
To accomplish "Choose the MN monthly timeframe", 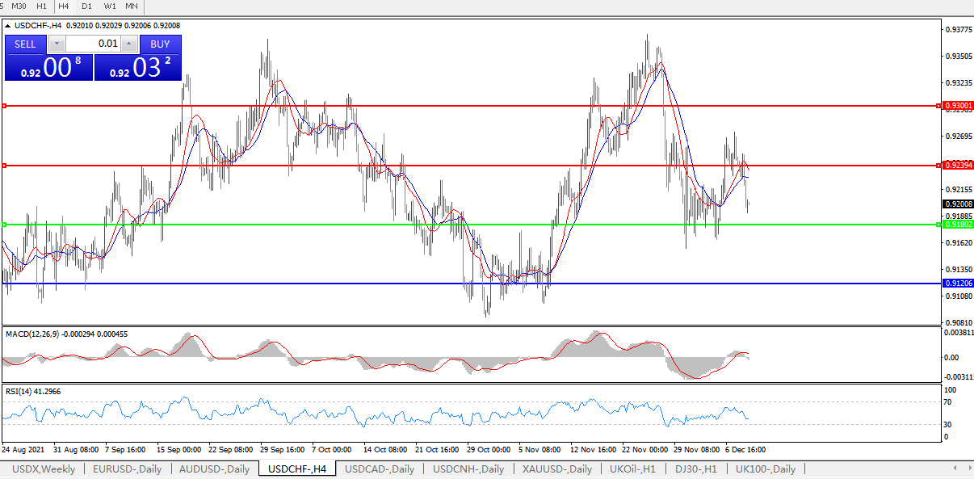I will (x=131, y=6).
